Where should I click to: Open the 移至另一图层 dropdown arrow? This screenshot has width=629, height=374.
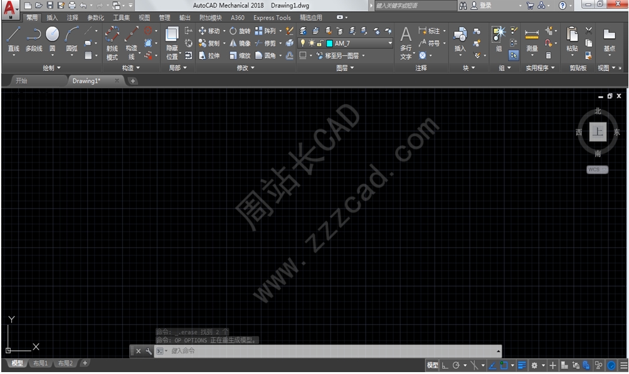click(364, 56)
